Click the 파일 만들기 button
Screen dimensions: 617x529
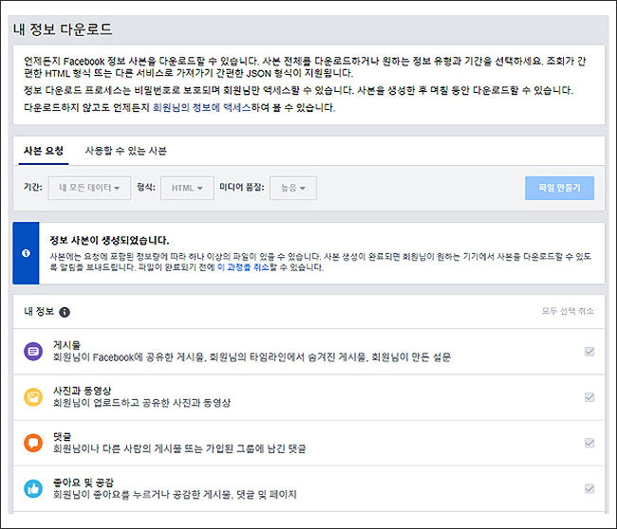(559, 188)
